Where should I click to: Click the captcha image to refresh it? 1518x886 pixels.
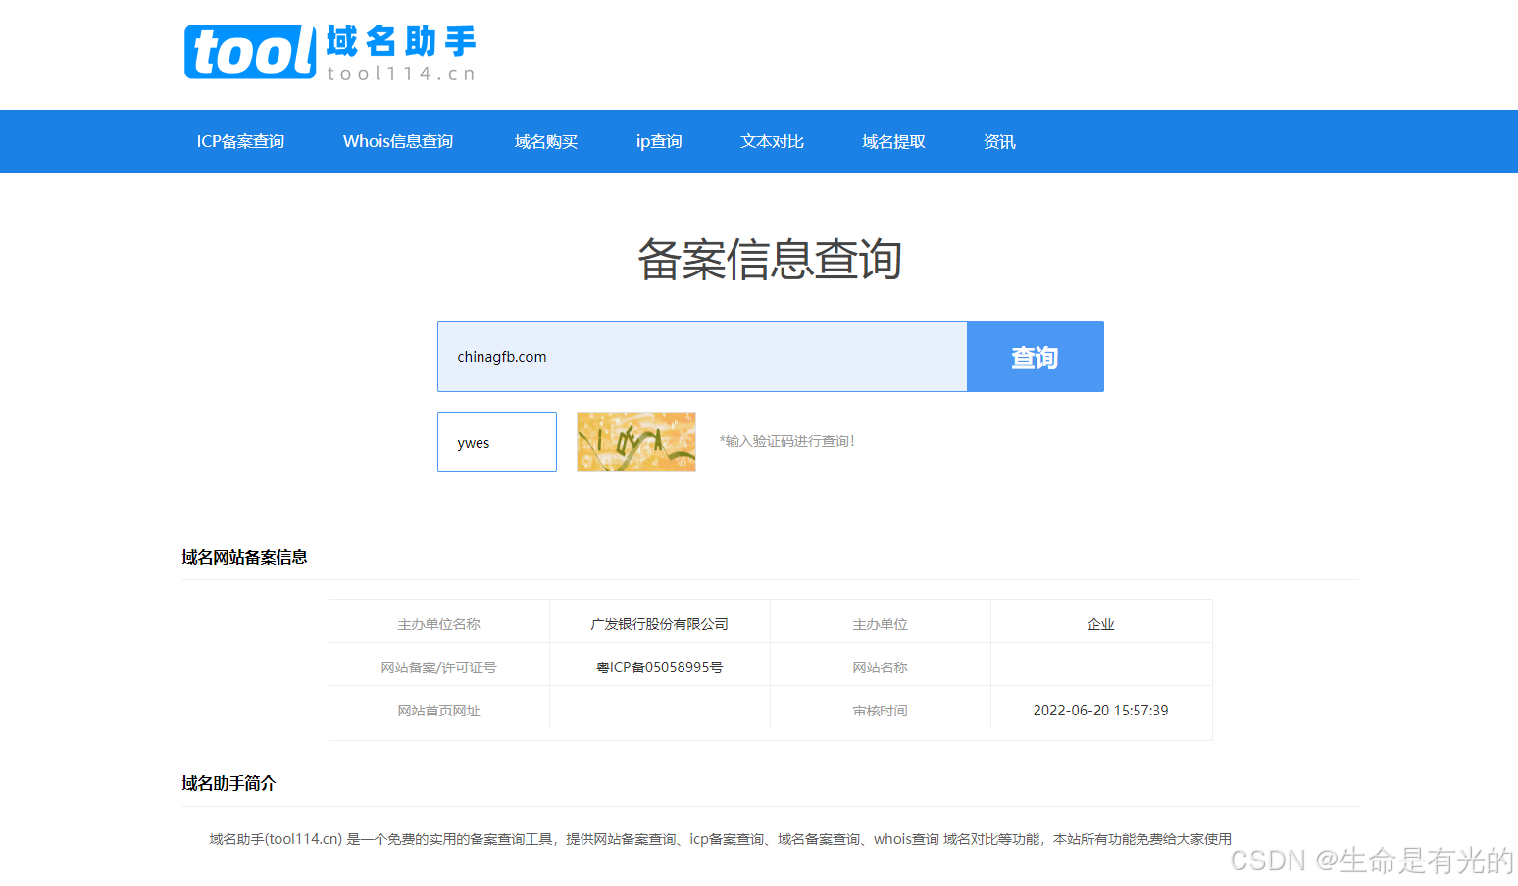(x=635, y=442)
